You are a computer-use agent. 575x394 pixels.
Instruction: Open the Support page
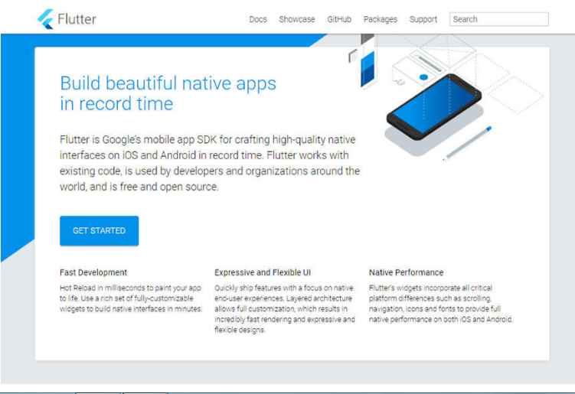(423, 19)
